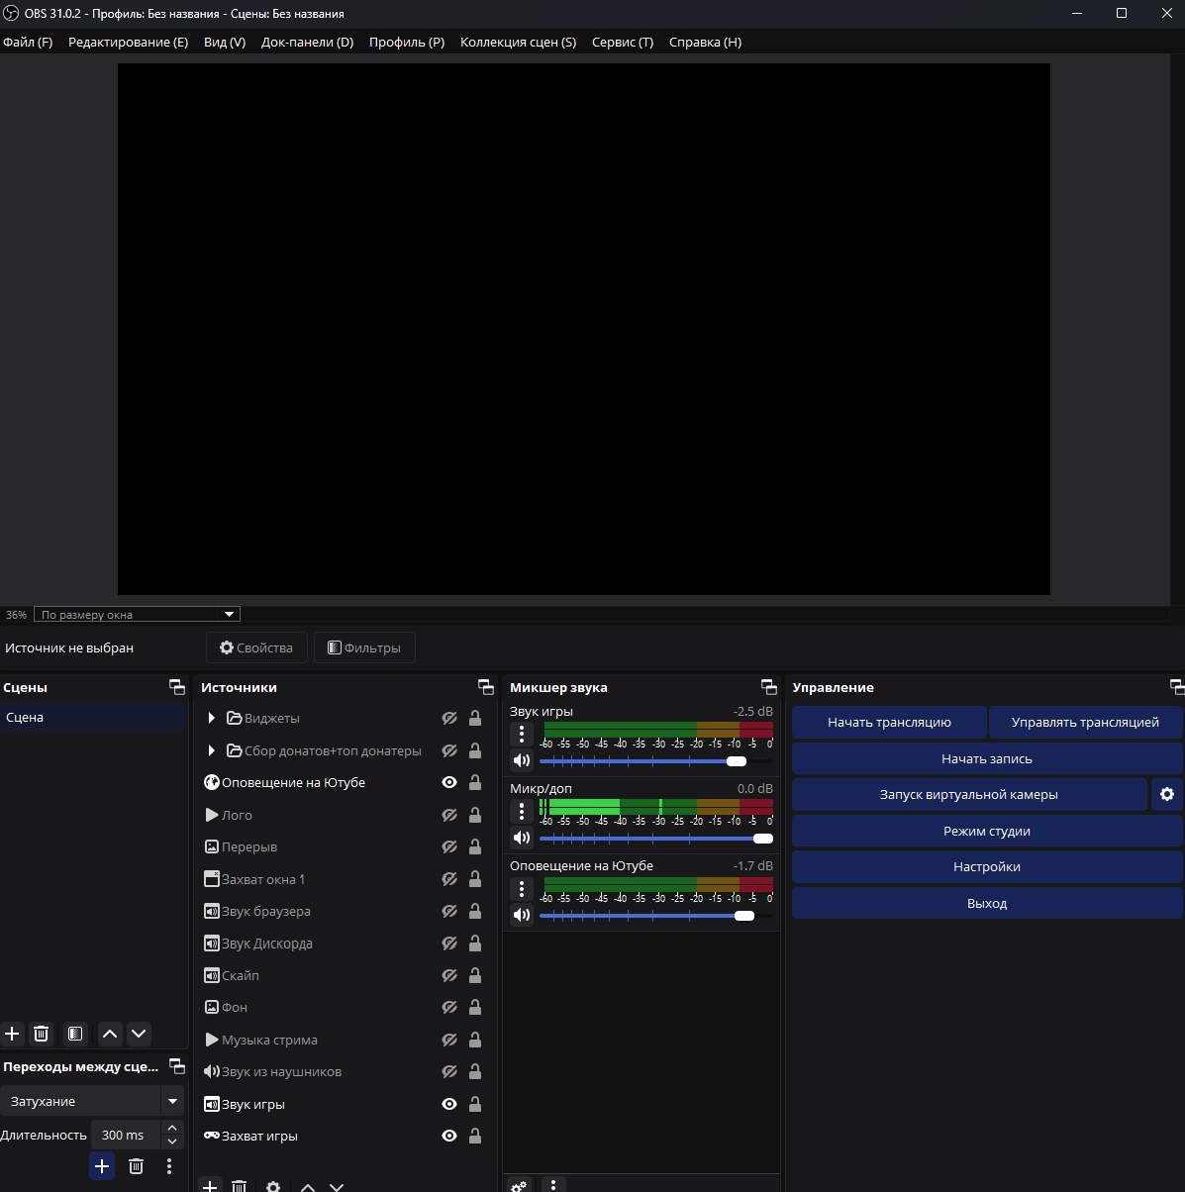
Task: Undock the Сцены panel
Action: click(x=177, y=687)
